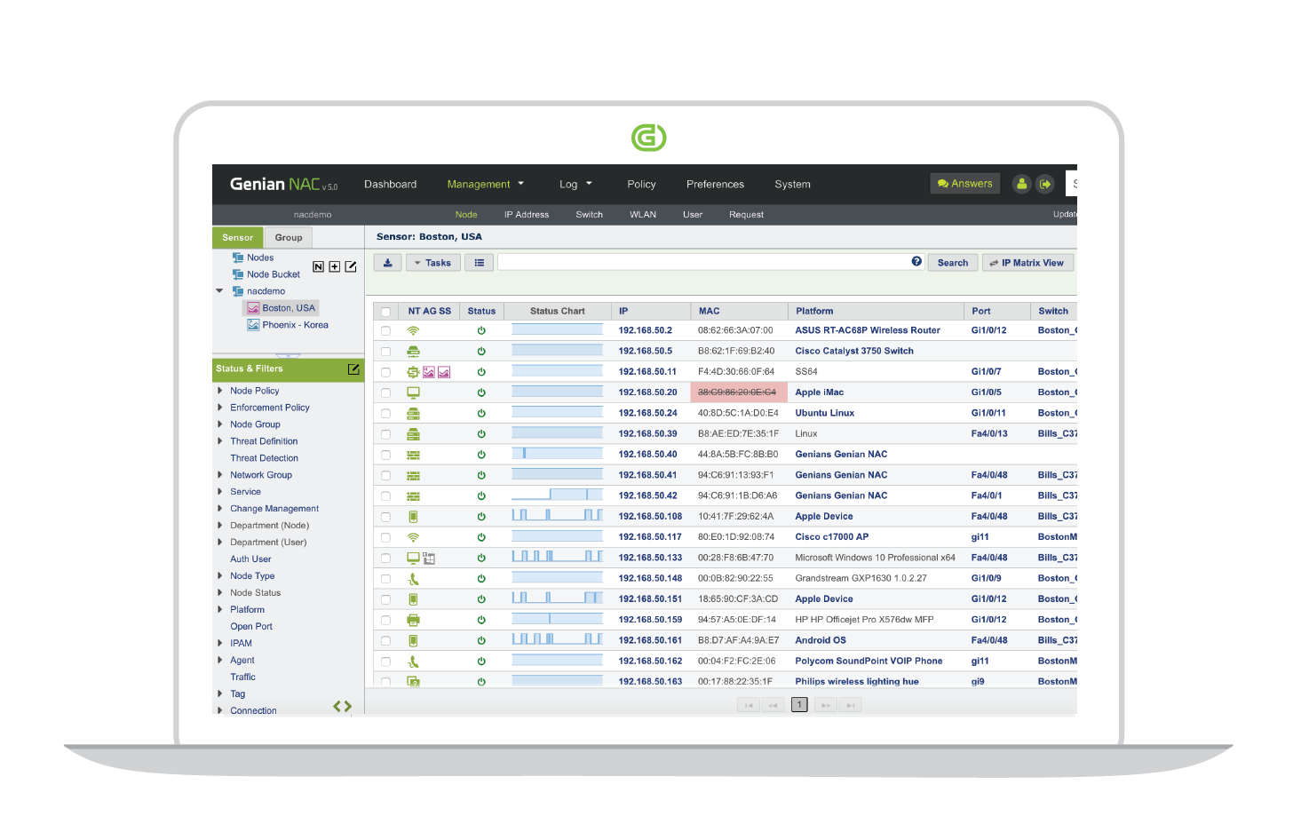Click the Answers button
The height and width of the screenshot is (840, 1293).
coord(965,184)
